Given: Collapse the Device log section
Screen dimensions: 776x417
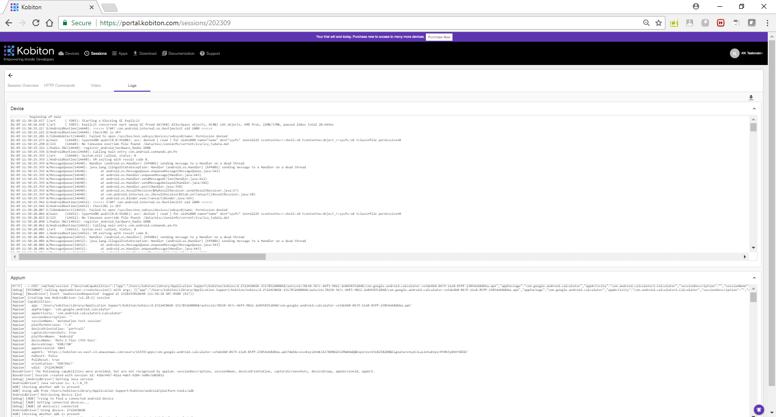Looking at the screenshot, I should (x=754, y=109).
